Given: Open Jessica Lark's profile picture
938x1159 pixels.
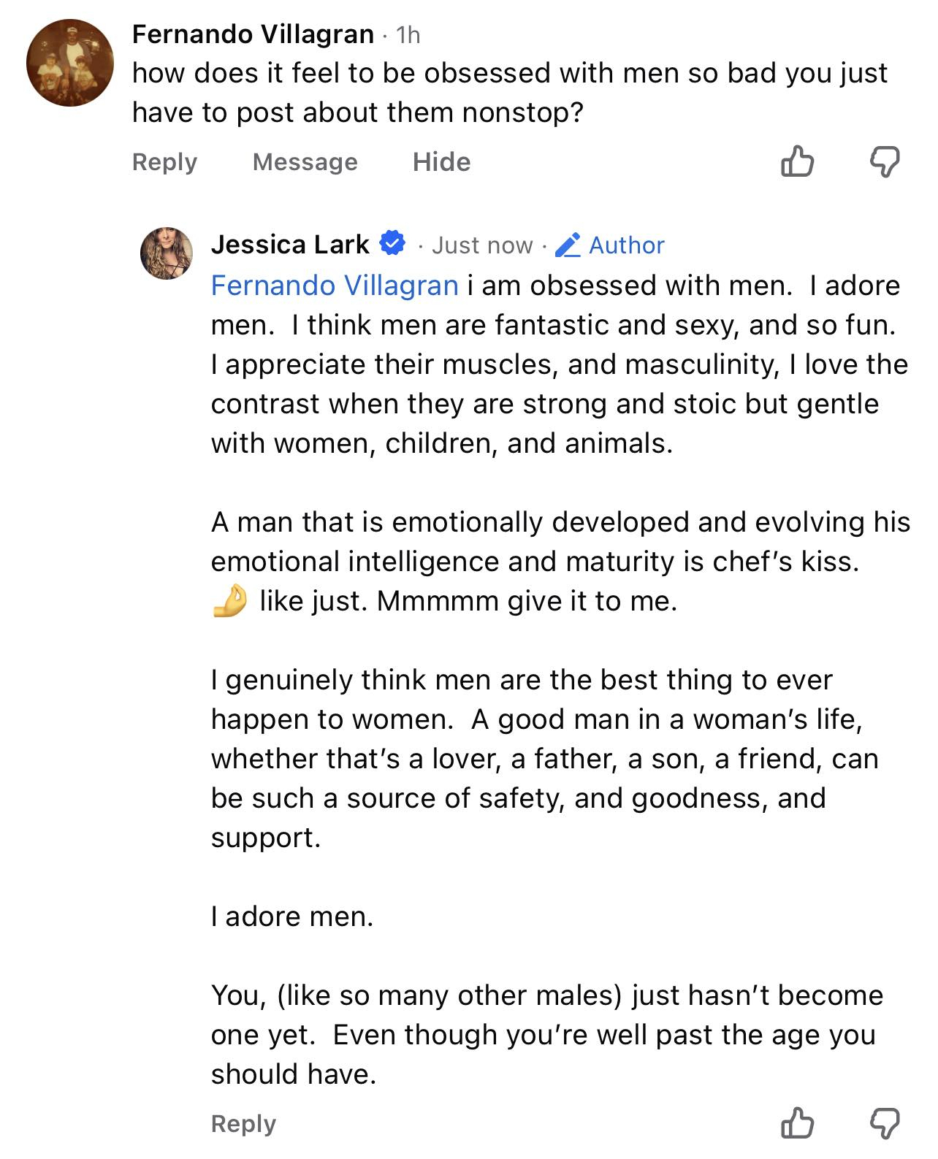Looking at the screenshot, I should point(167,253).
